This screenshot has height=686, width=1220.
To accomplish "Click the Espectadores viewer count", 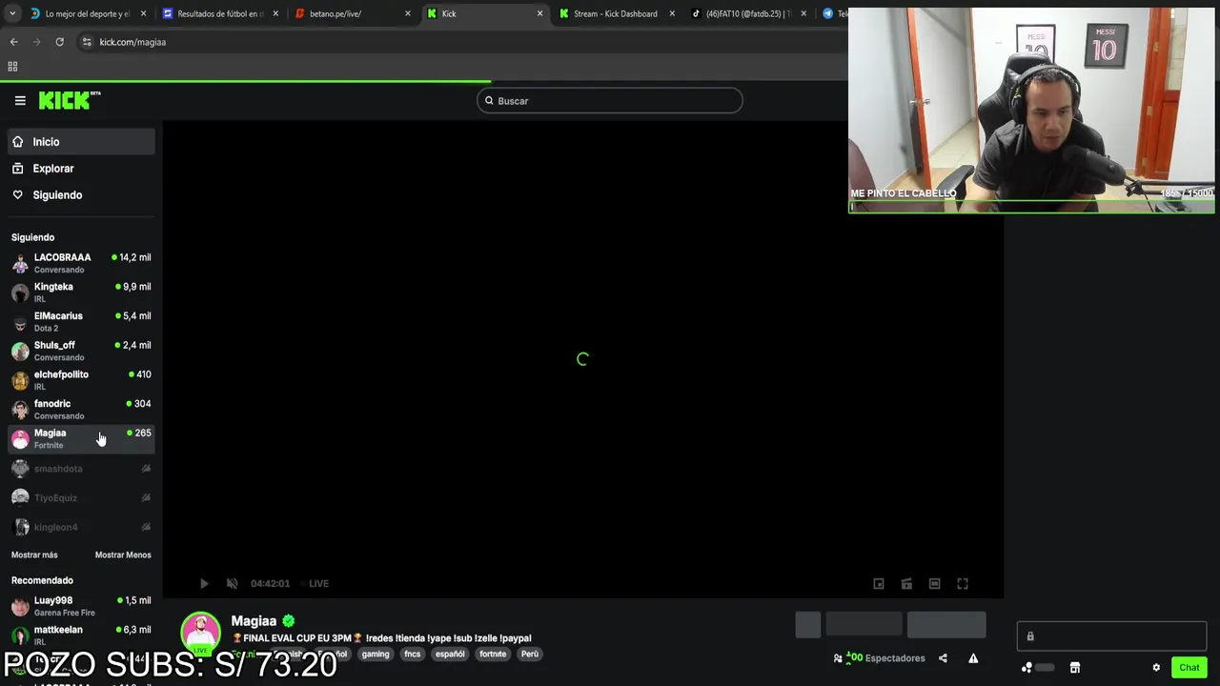I will click(879, 658).
